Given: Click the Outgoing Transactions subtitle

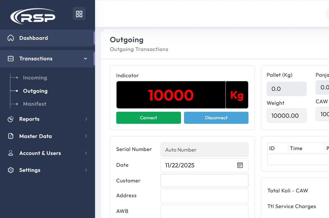Looking at the screenshot, I should point(139,49).
